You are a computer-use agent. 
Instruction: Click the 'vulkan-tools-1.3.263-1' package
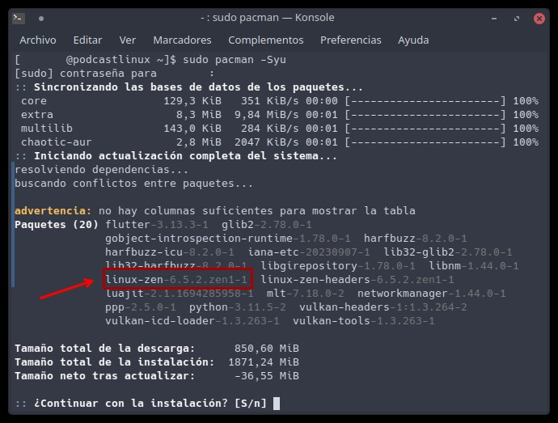[364, 321]
